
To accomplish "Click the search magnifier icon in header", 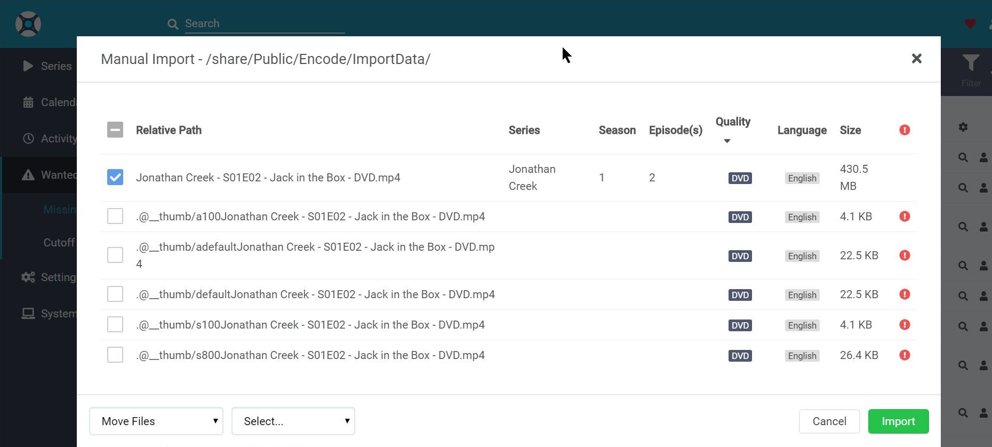I will (x=173, y=24).
